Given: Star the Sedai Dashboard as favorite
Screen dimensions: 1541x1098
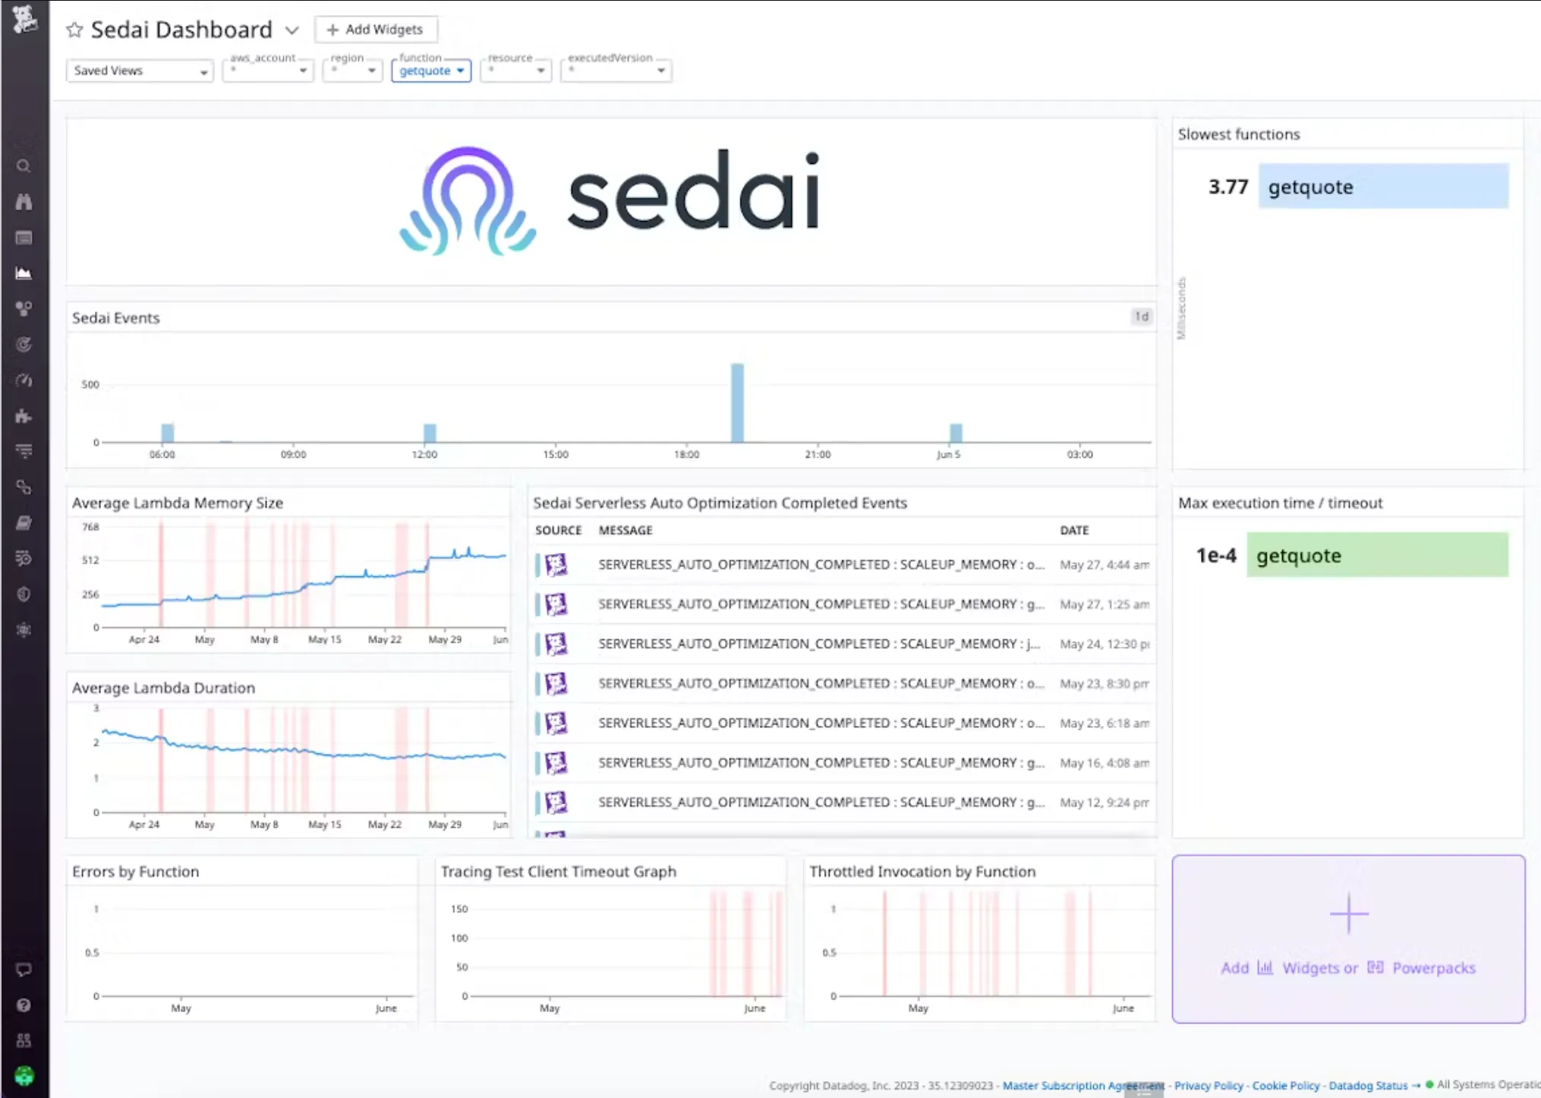Looking at the screenshot, I should click(x=74, y=30).
